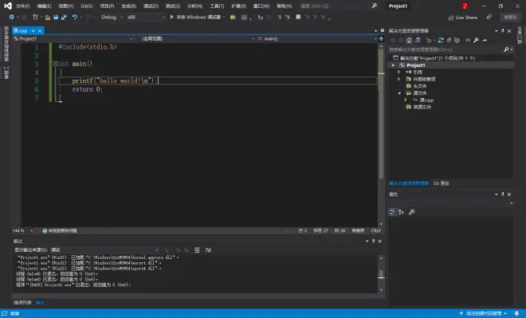Switch to the 错误列表 tab

pos(22,302)
